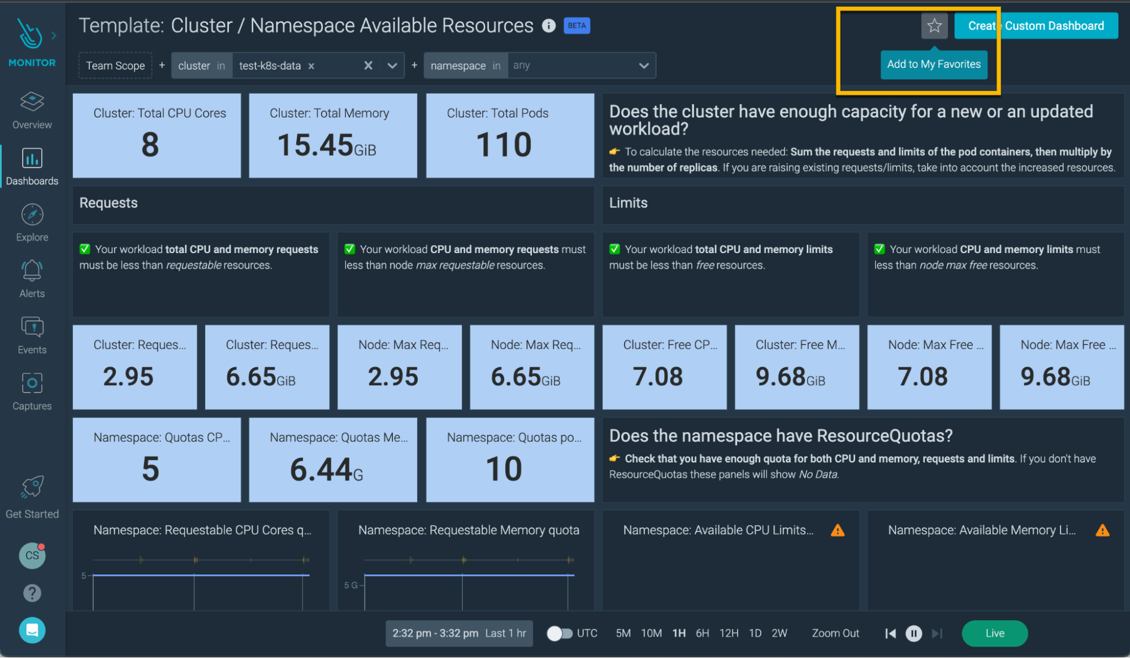Click Add to My Favorites
1130x658 pixels.
click(x=934, y=64)
